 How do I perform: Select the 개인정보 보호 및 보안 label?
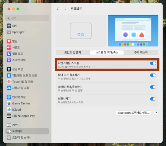pos(25,75)
